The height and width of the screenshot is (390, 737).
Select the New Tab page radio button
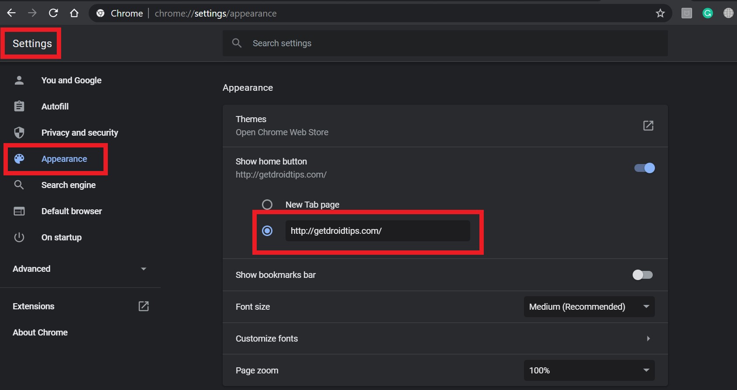pos(267,205)
